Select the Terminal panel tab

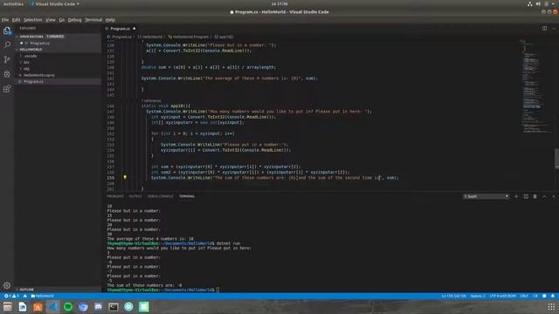tap(187, 196)
